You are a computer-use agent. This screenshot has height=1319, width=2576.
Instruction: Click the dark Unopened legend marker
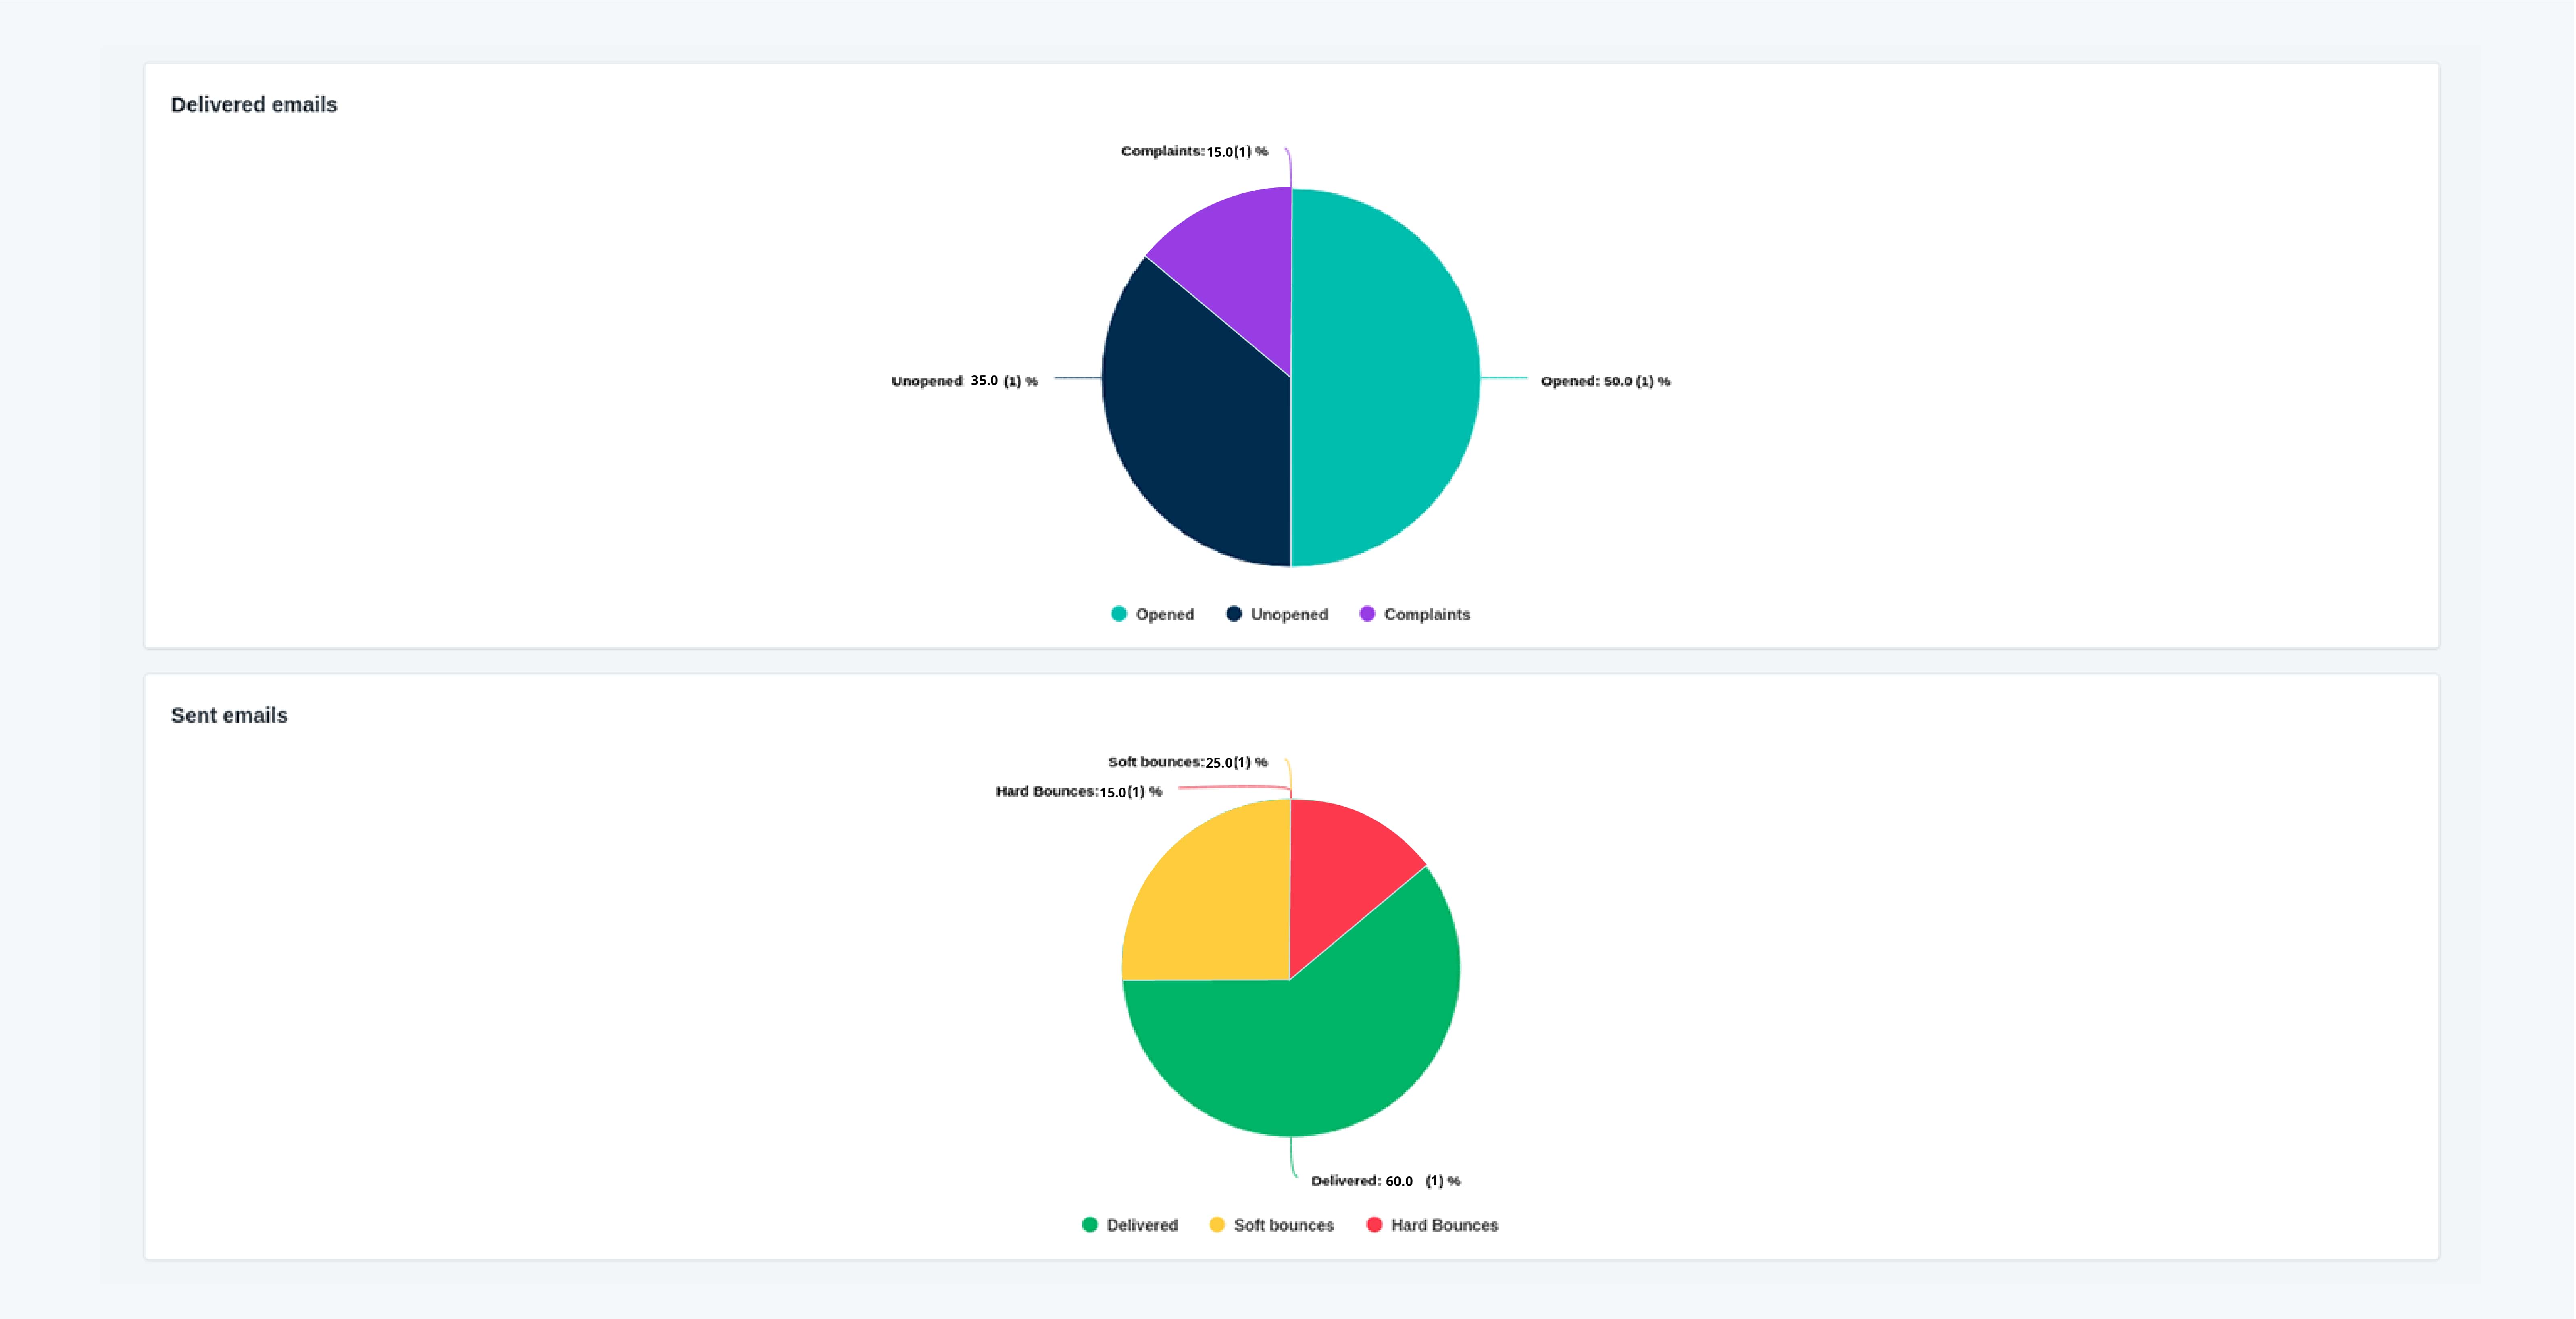(1234, 613)
